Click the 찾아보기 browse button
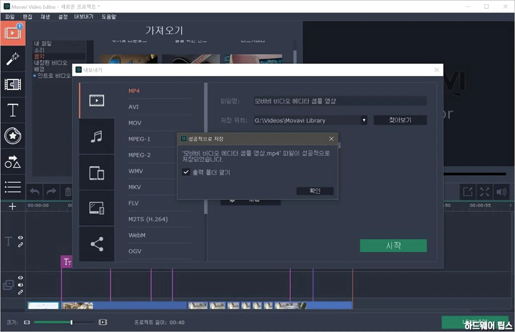 tap(400, 120)
